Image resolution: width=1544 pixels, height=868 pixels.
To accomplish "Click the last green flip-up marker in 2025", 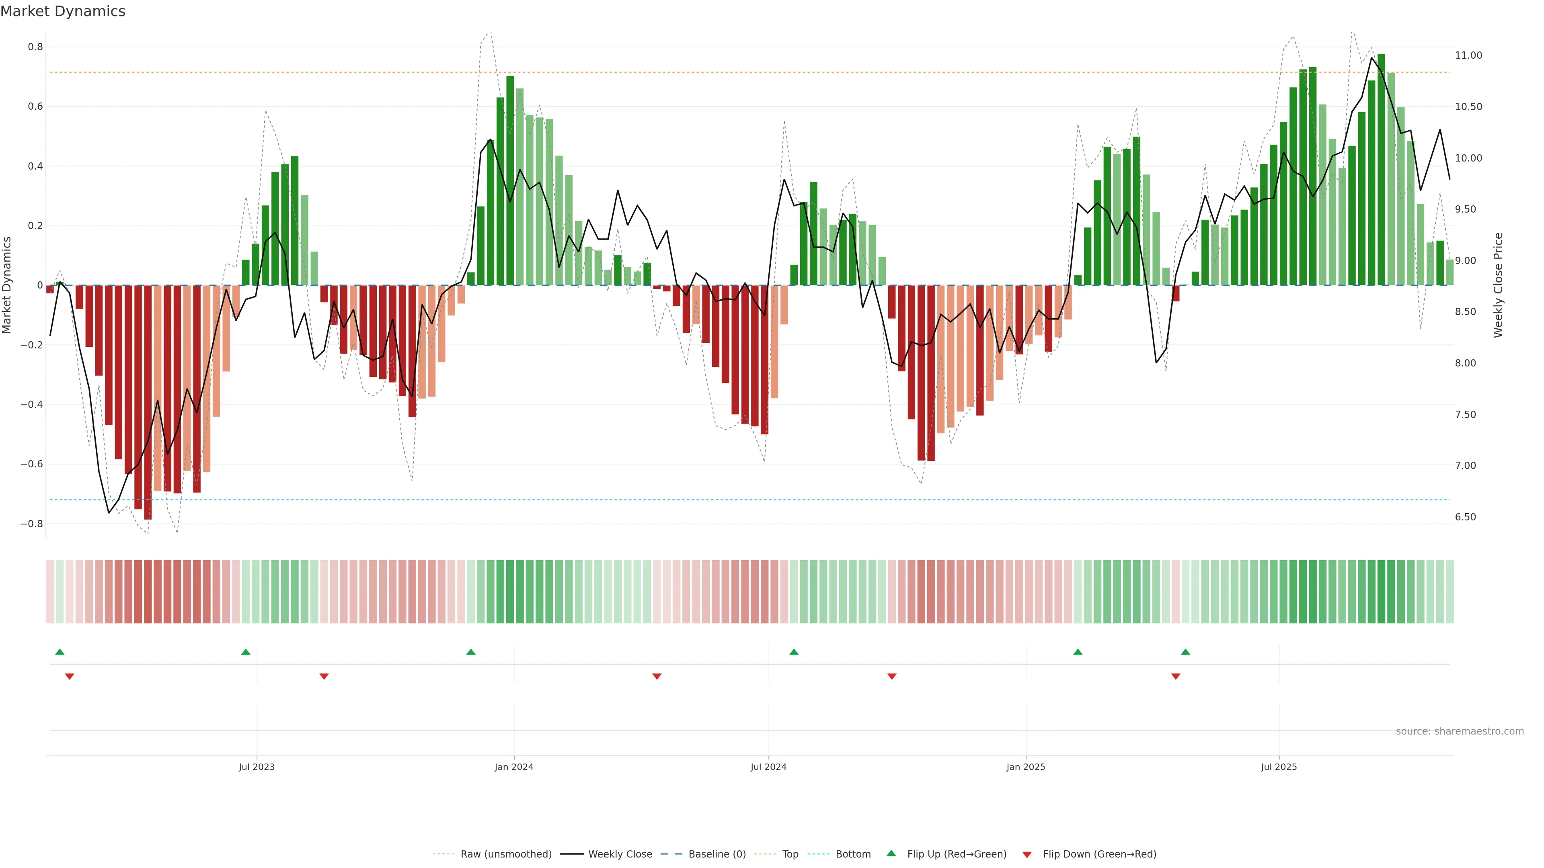I will pos(1185,652).
